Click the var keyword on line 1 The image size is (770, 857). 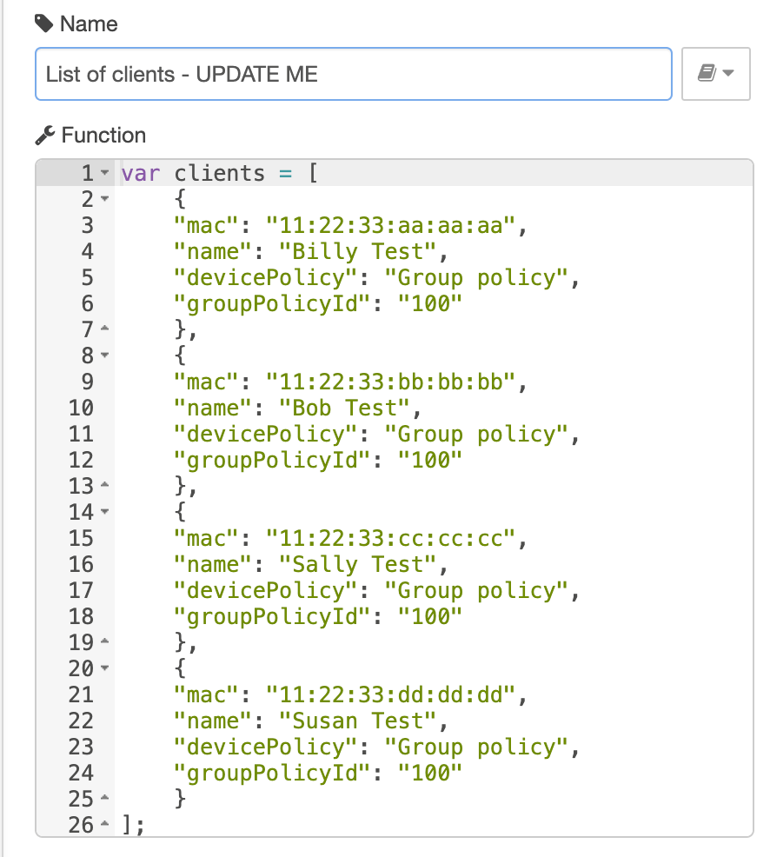[x=142, y=173]
